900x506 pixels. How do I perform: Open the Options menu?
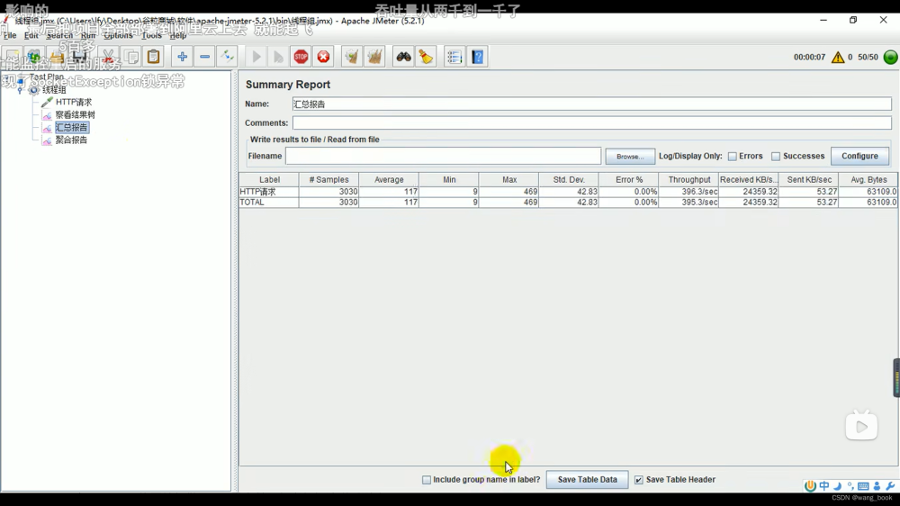(118, 36)
